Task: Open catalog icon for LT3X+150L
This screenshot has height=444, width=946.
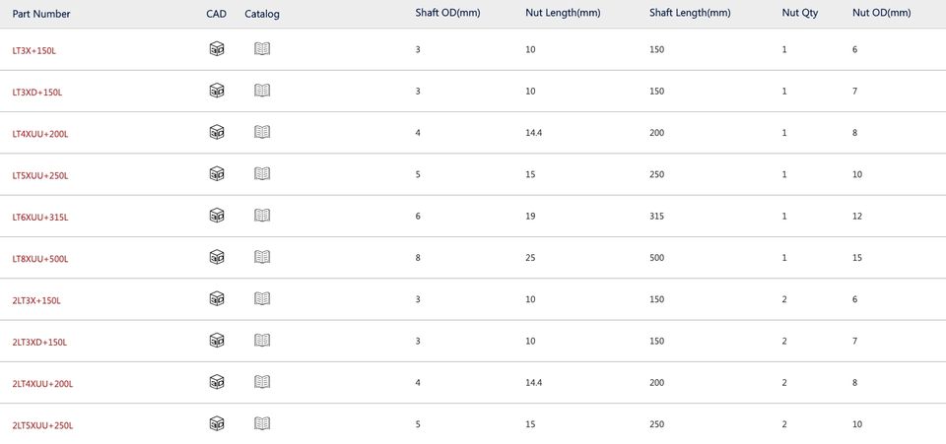Action: (x=262, y=49)
